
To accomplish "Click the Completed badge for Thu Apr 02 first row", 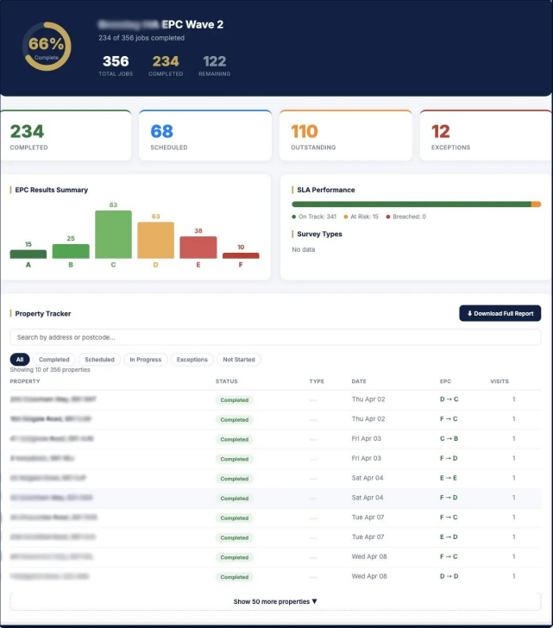I will tap(235, 399).
